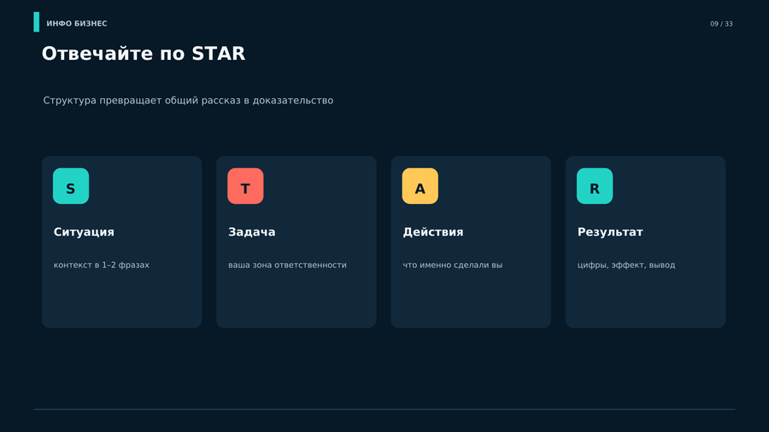Click text 'цифры, эффект, вывод'

[x=626, y=265]
